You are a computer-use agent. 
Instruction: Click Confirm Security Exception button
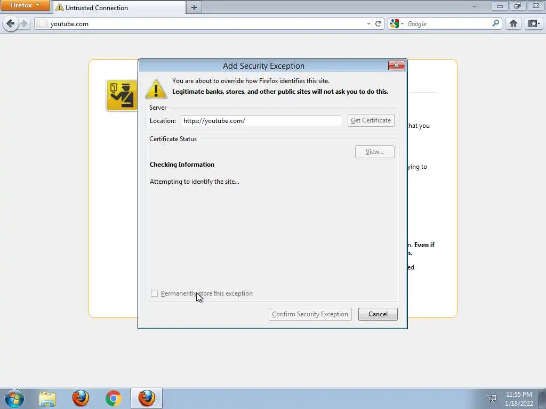tap(310, 314)
